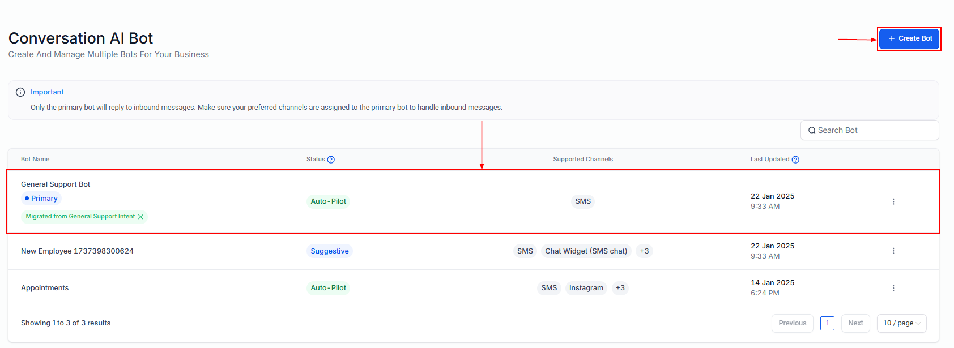The width and height of the screenshot is (954, 348).
Task: Open the General Support Bot entry
Action: click(56, 184)
